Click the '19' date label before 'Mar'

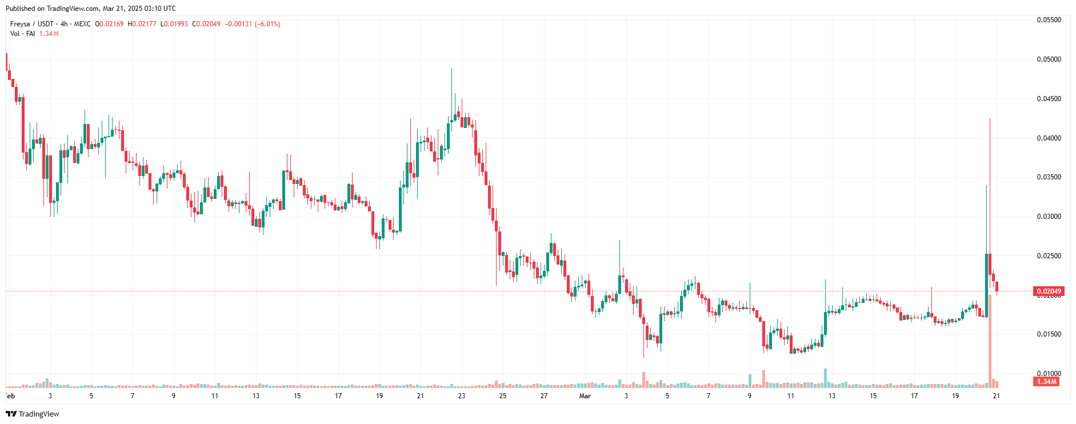(x=379, y=395)
